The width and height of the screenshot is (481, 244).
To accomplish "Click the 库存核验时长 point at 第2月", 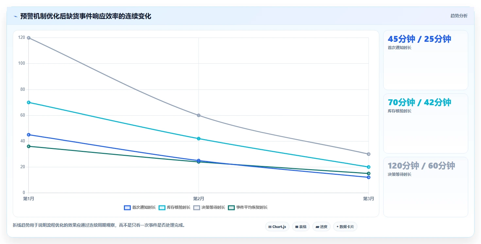I will (199, 139).
